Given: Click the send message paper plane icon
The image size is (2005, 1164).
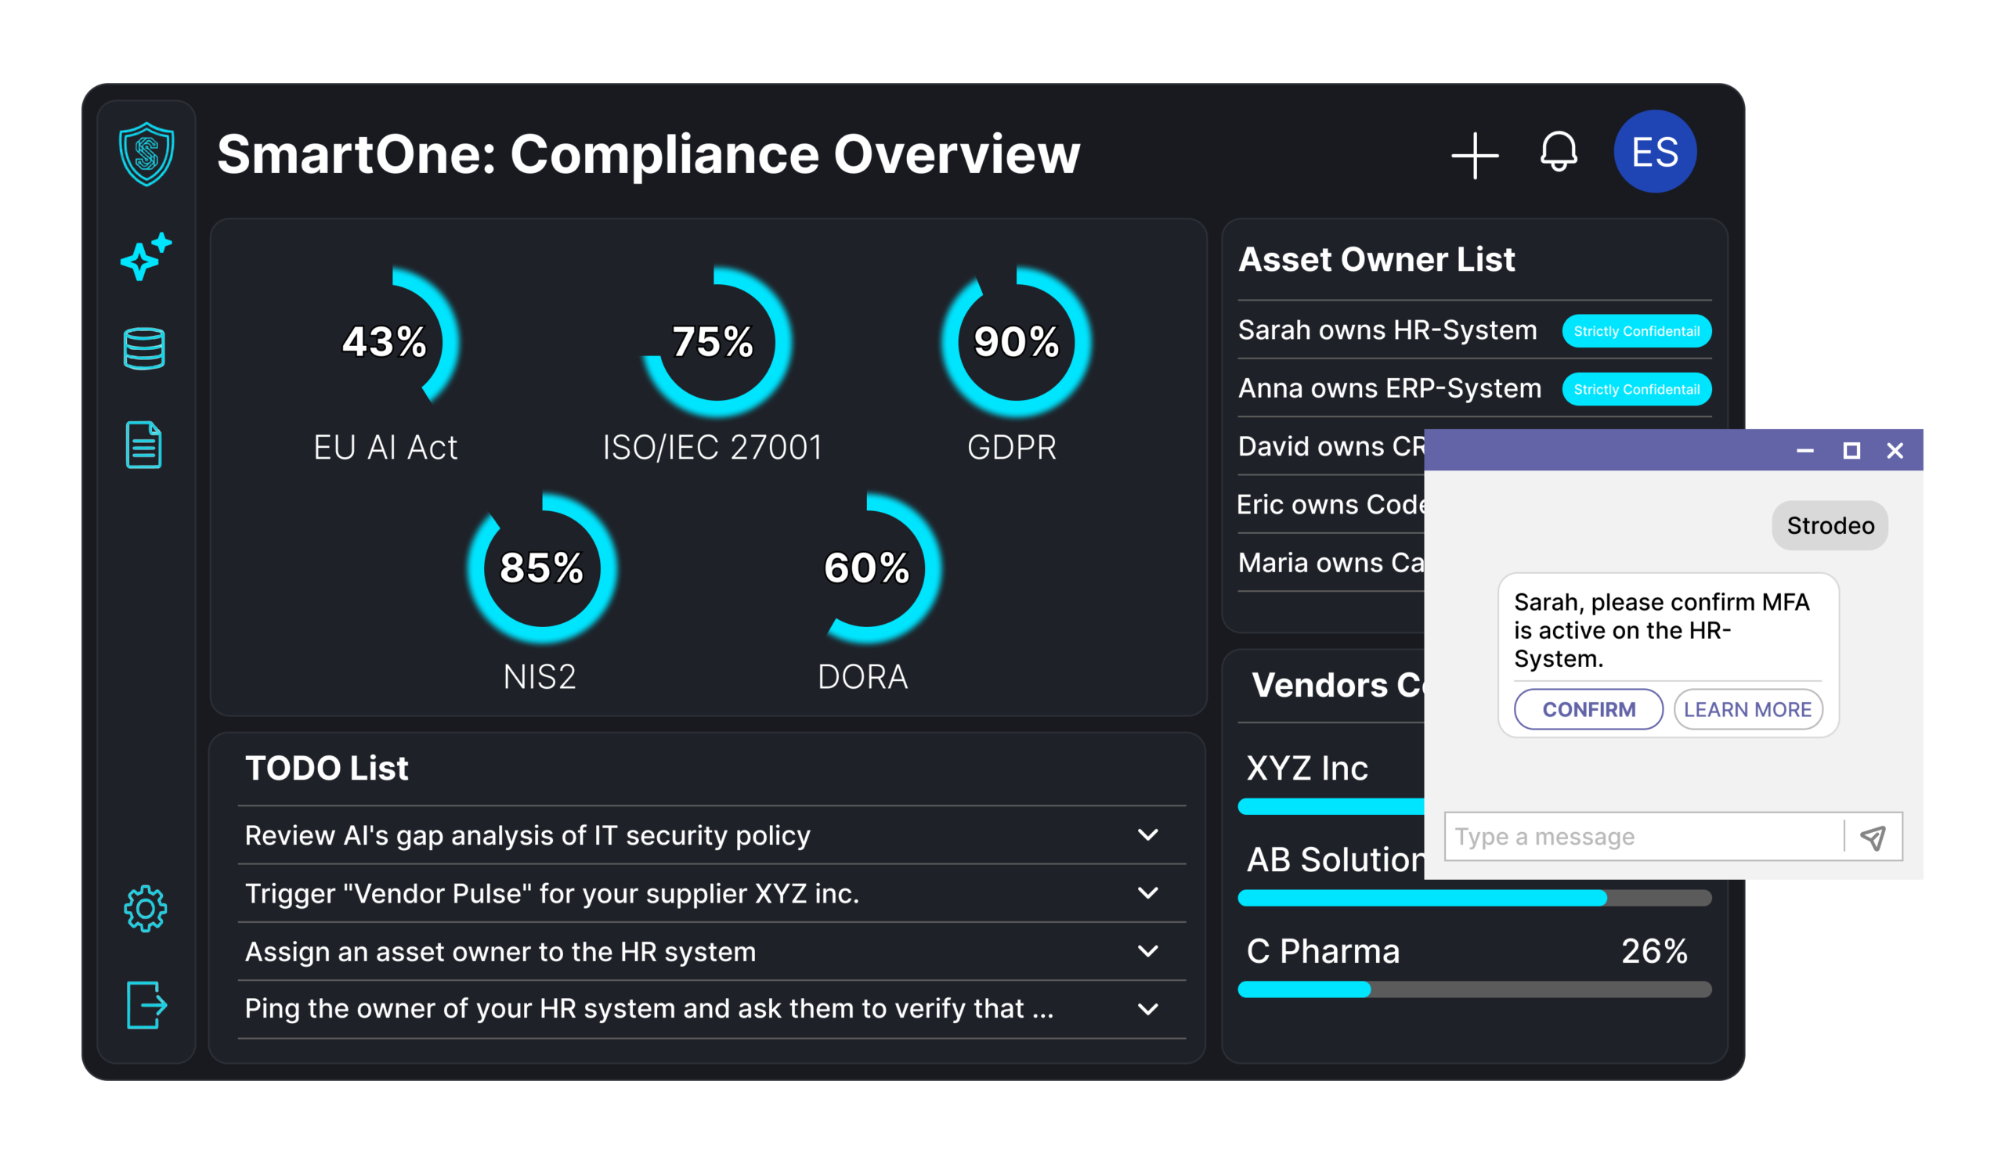Looking at the screenshot, I should 1873,838.
